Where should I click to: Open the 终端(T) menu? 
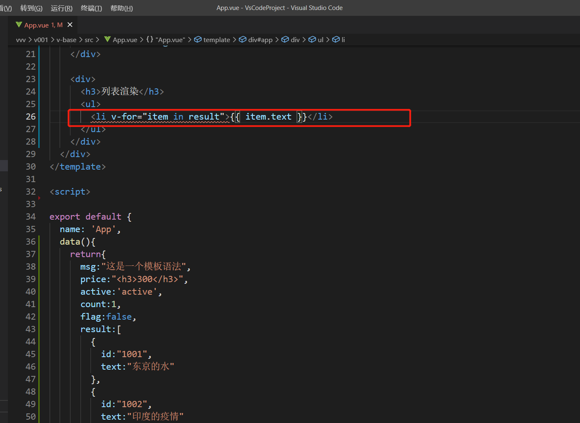[91, 8]
